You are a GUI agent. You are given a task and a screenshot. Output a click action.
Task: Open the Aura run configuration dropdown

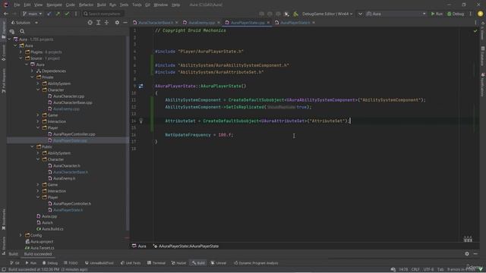[x=396, y=14]
